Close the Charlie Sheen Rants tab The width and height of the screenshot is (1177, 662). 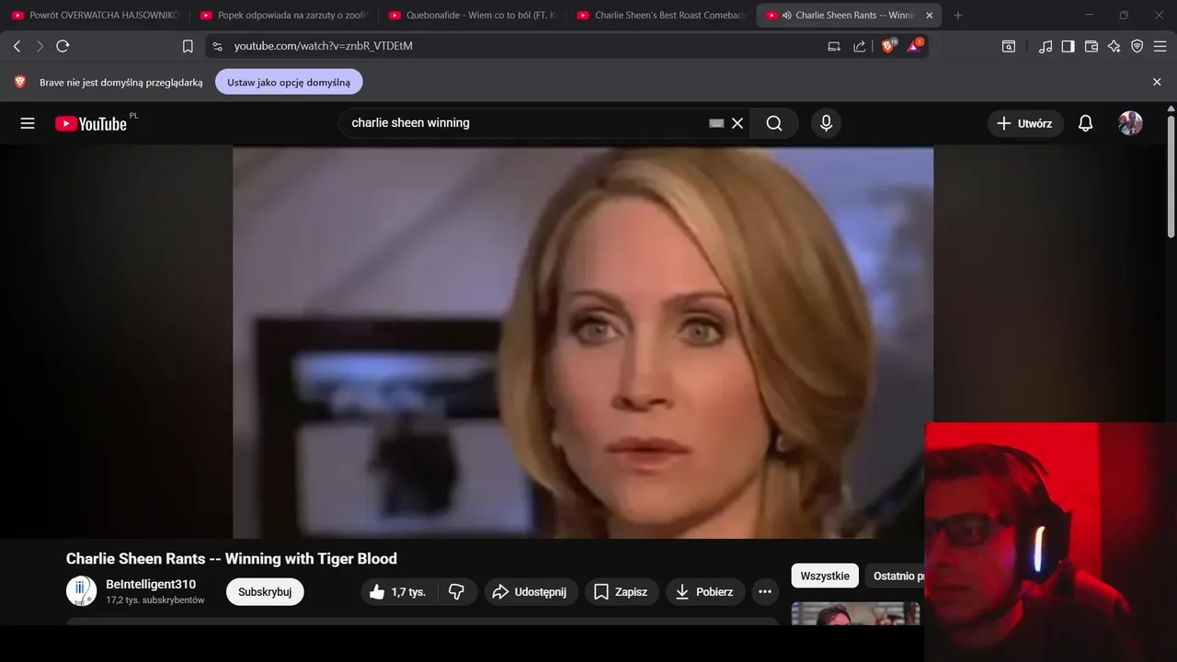[930, 16]
